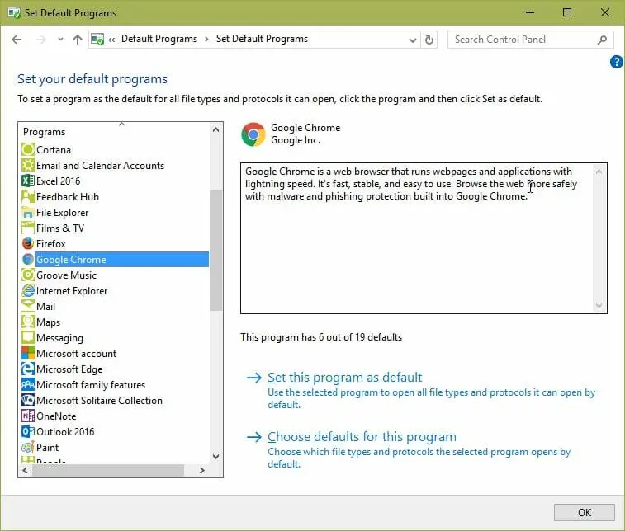Viewport: 625px width, 531px height.
Task: Confirm with the OK button
Action: click(x=585, y=512)
